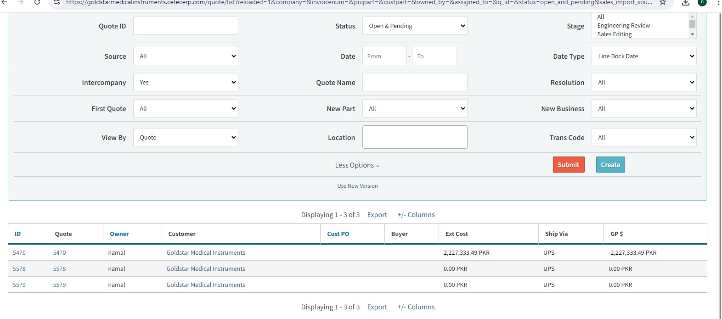Open the browser three-dot menu

pyautogui.click(x=718, y=2)
